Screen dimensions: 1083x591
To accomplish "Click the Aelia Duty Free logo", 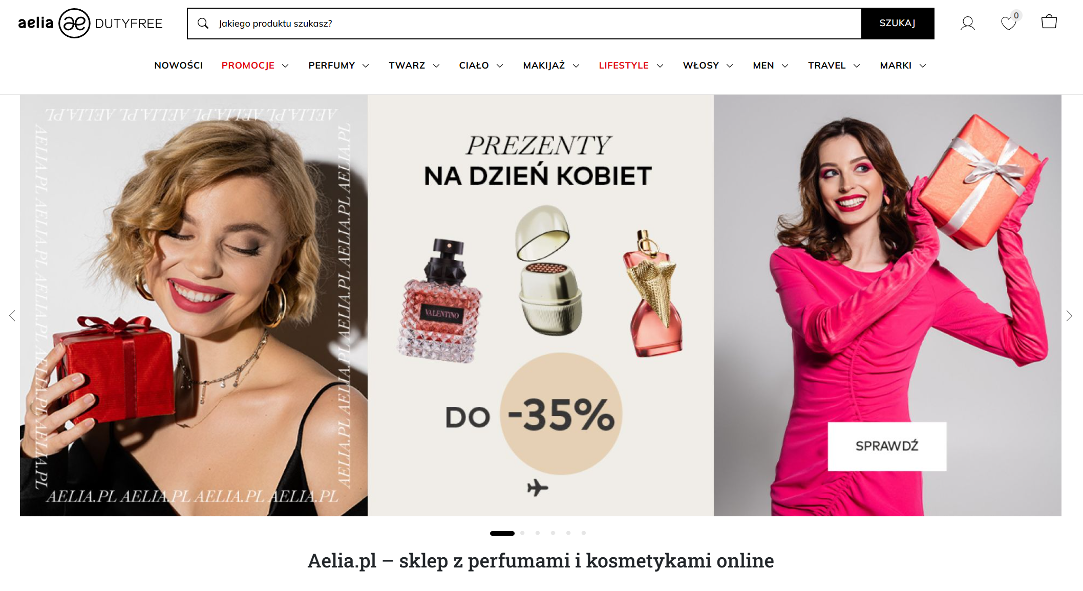I will pyautogui.click(x=90, y=23).
